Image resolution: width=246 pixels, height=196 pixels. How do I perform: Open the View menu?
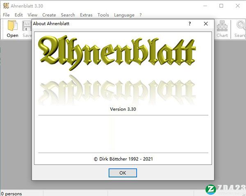click(32, 15)
